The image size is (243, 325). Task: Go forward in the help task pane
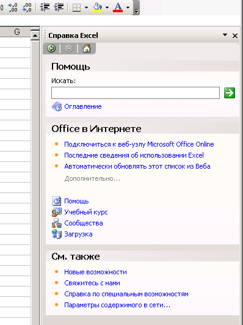click(69, 48)
